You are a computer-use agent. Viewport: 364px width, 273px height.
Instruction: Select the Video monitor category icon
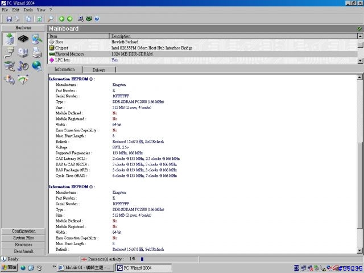point(37,39)
